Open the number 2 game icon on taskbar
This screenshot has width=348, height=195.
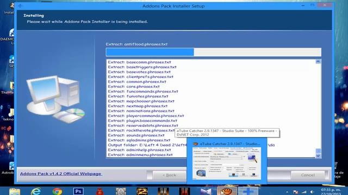click(x=142, y=191)
